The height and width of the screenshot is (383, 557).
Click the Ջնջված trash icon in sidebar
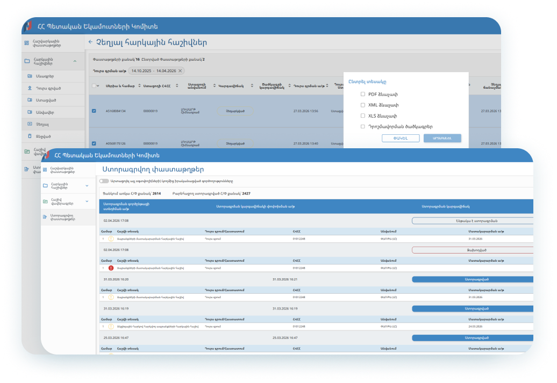[30, 136]
